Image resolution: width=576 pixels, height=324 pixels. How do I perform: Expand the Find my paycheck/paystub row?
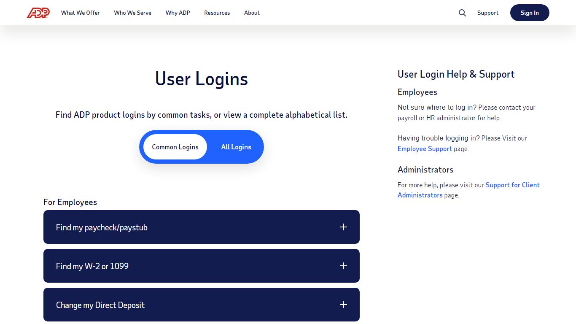202,227
